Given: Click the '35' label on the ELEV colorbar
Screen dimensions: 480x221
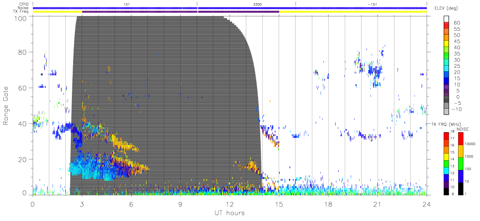Looking at the screenshot, I should click(457, 53).
